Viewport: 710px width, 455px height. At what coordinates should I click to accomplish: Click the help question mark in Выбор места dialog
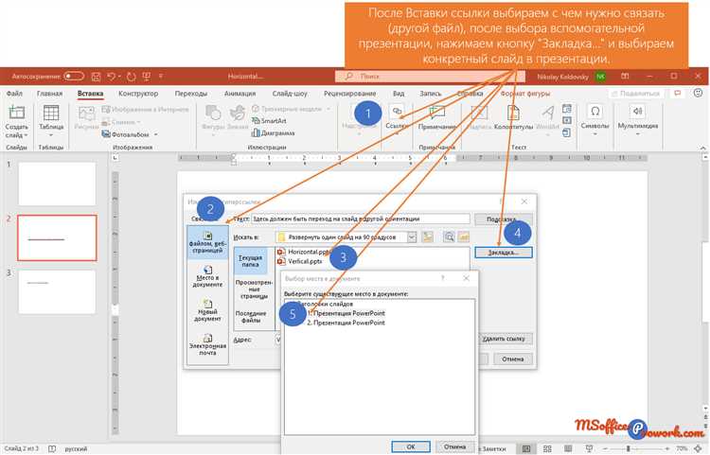pyautogui.click(x=443, y=279)
